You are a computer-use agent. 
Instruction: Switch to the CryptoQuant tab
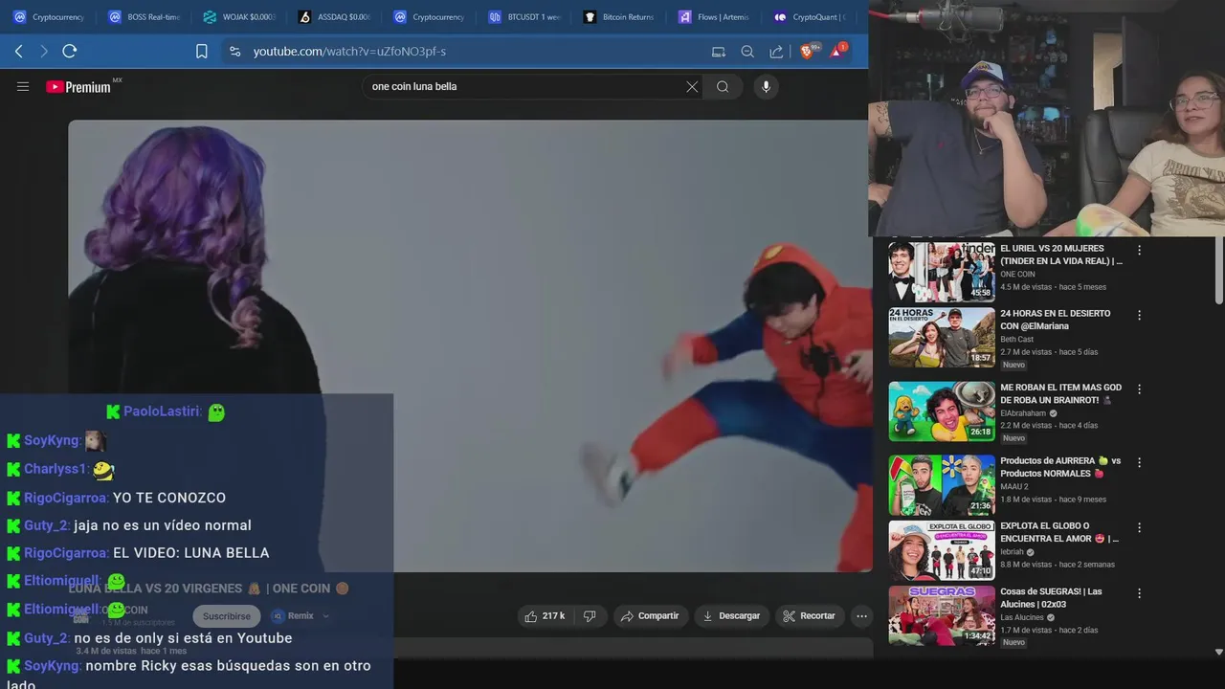coord(810,17)
